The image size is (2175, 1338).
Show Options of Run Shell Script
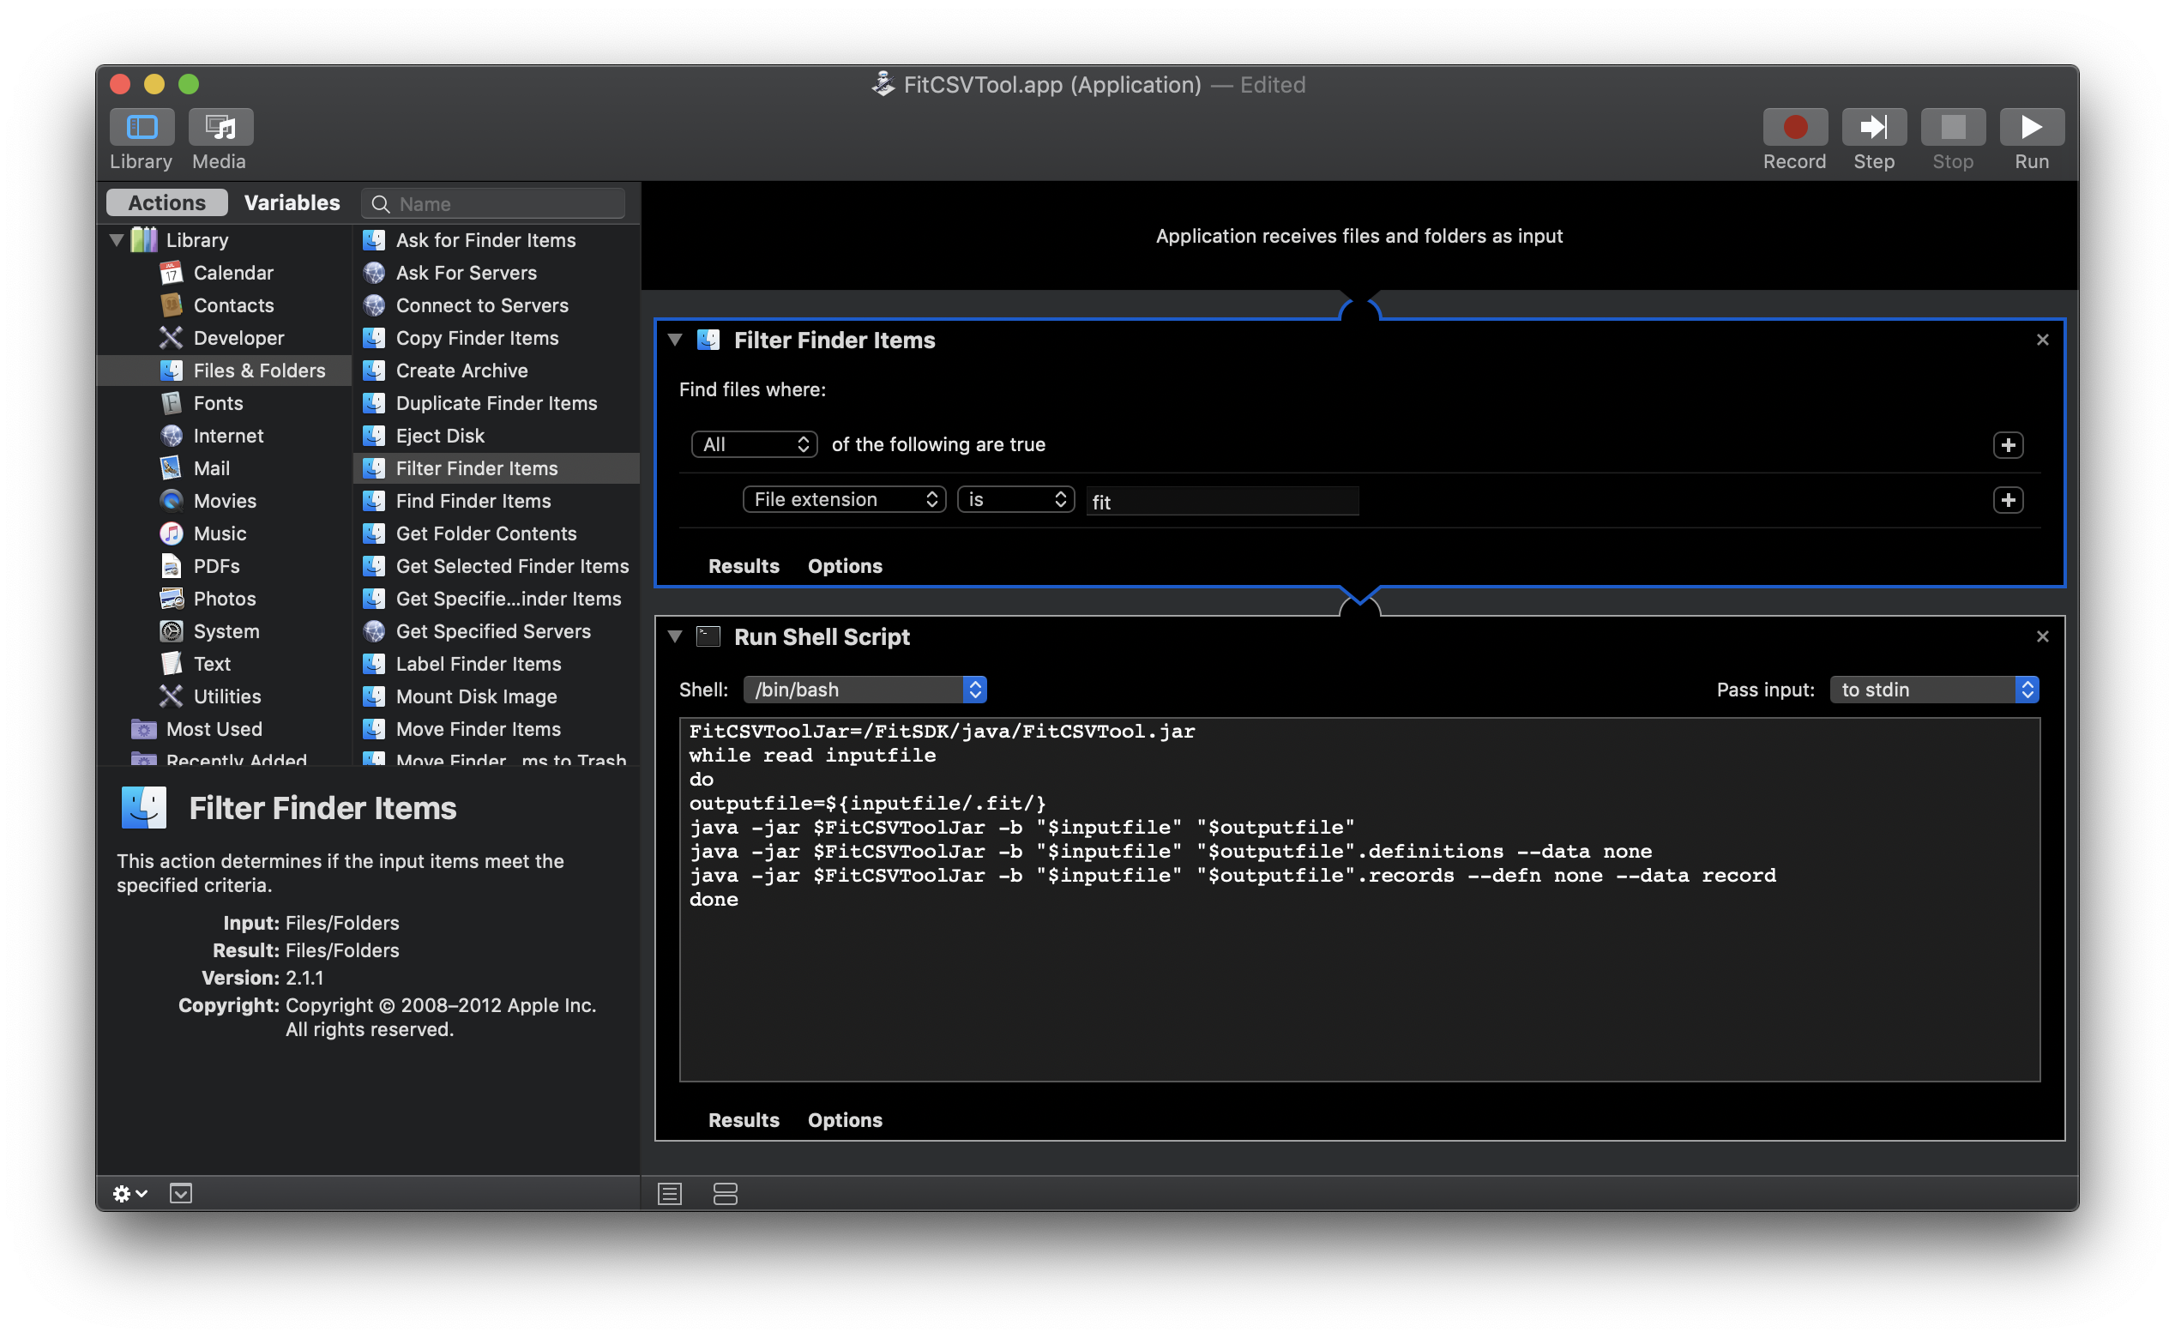coord(844,1119)
